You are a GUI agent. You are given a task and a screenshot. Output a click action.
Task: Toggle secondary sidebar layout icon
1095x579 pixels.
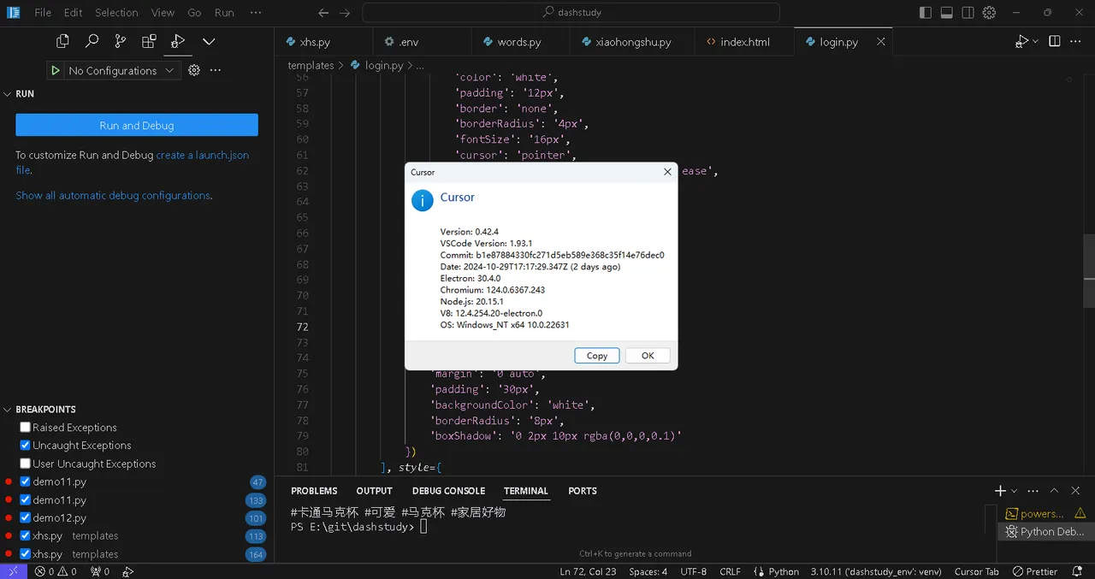click(968, 13)
